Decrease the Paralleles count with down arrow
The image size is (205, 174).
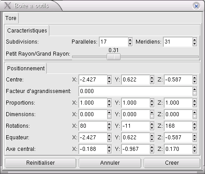tap(130, 44)
